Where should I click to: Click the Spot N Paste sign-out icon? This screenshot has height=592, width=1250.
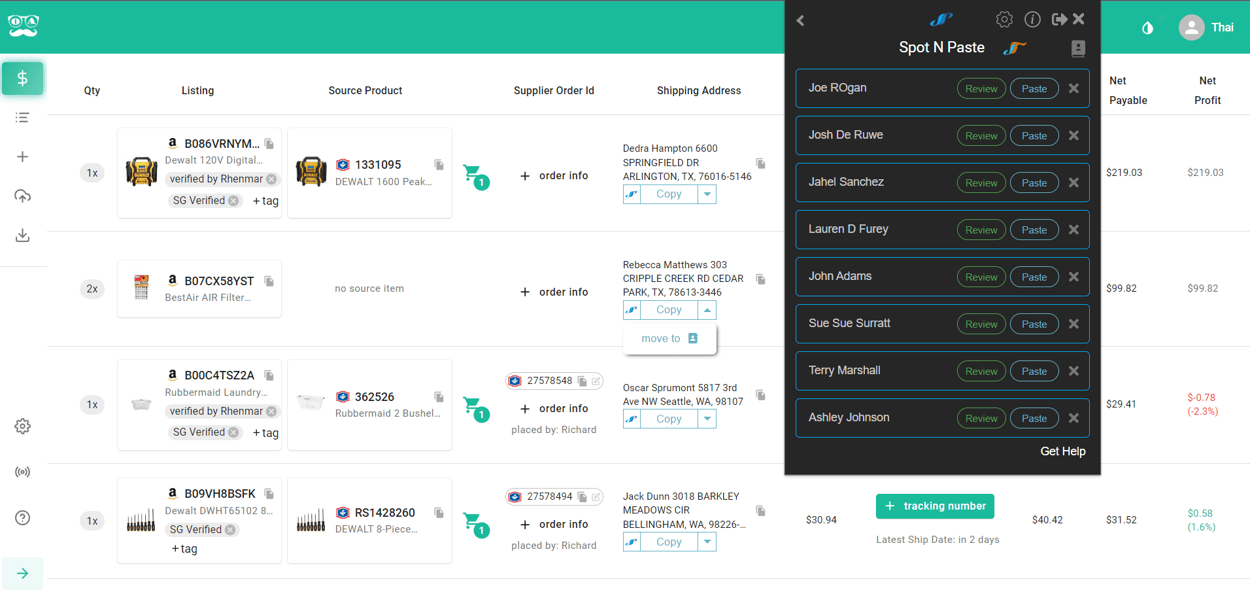point(1059,20)
